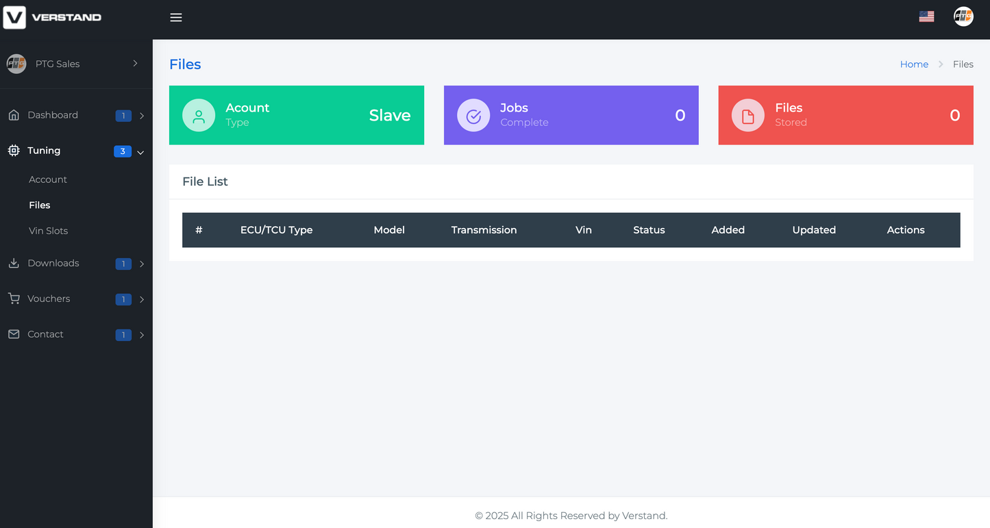Click the Downloads tray icon
Viewport: 990px width, 528px height.
click(14, 263)
